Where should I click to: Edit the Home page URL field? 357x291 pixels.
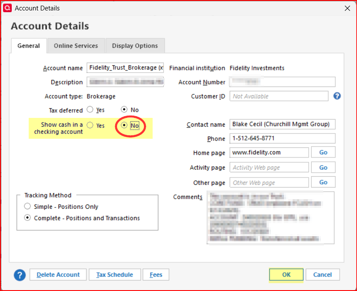point(269,152)
